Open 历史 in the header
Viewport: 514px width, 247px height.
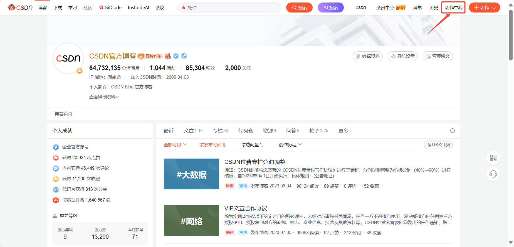click(434, 7)
